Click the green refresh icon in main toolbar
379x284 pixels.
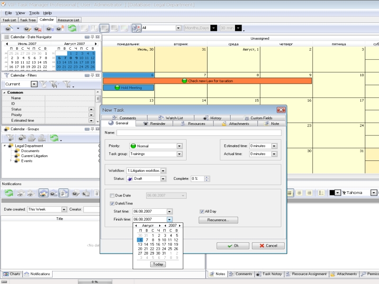tap(72, 28)
